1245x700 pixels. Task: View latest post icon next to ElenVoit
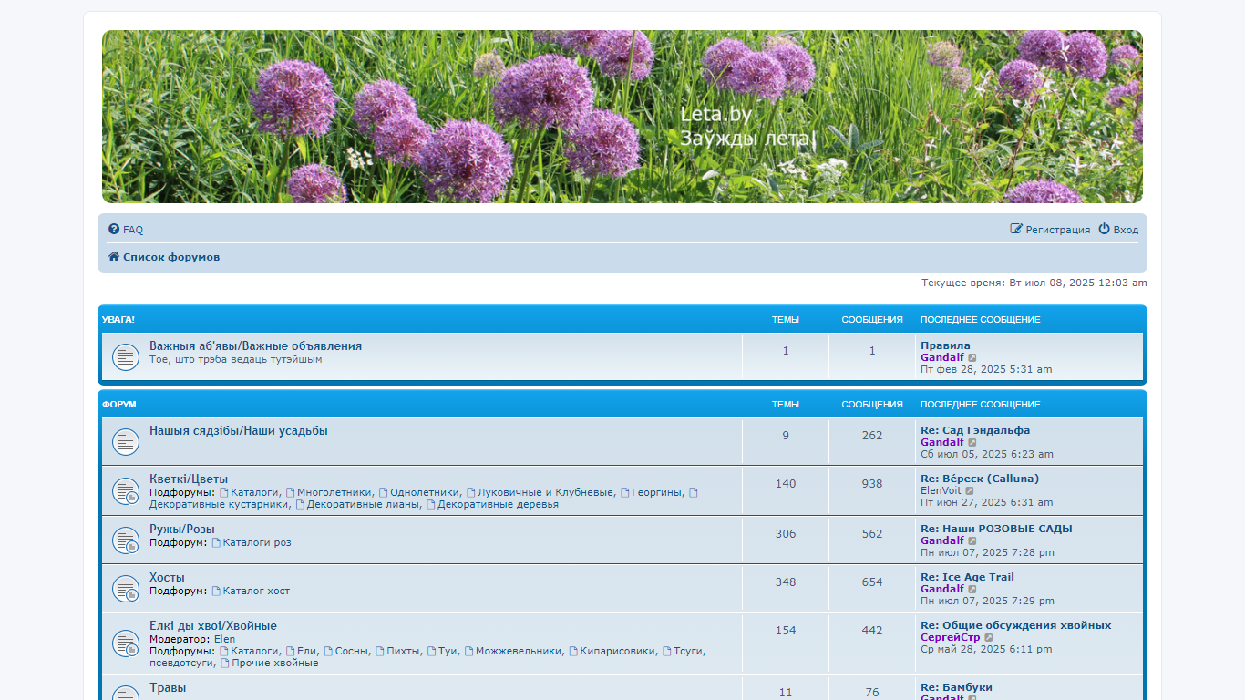click(x=970, y=491)
